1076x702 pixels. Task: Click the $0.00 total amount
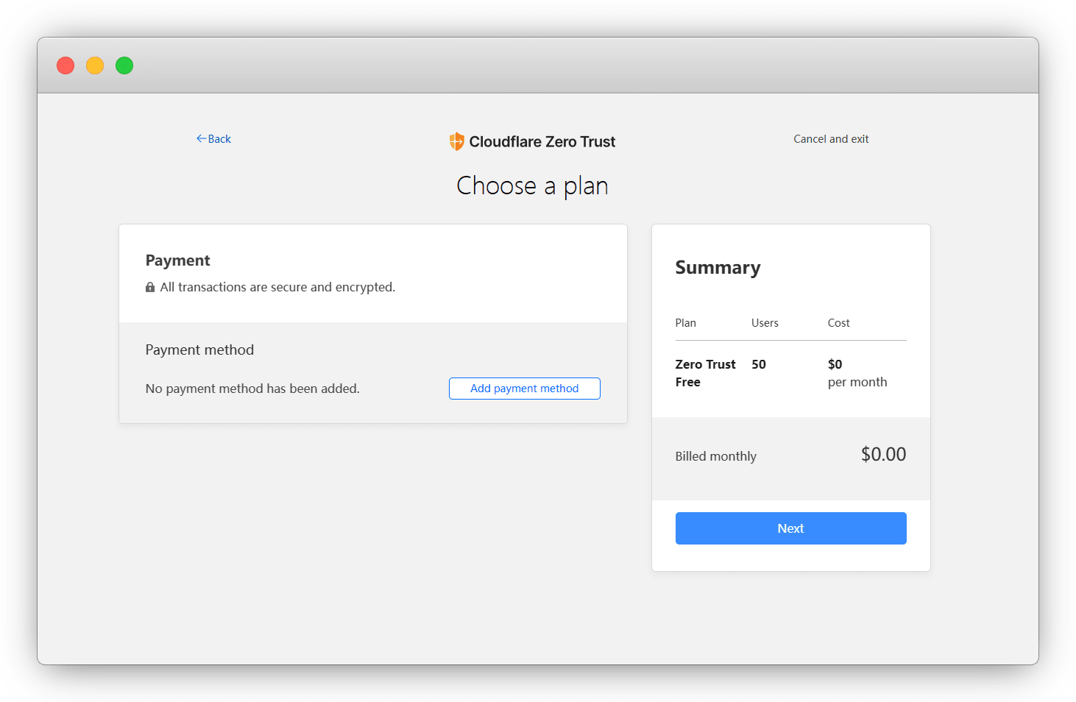tap(884, 454)
